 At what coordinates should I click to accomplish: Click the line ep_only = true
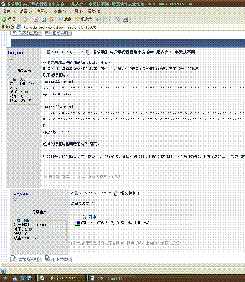point(56,132)
